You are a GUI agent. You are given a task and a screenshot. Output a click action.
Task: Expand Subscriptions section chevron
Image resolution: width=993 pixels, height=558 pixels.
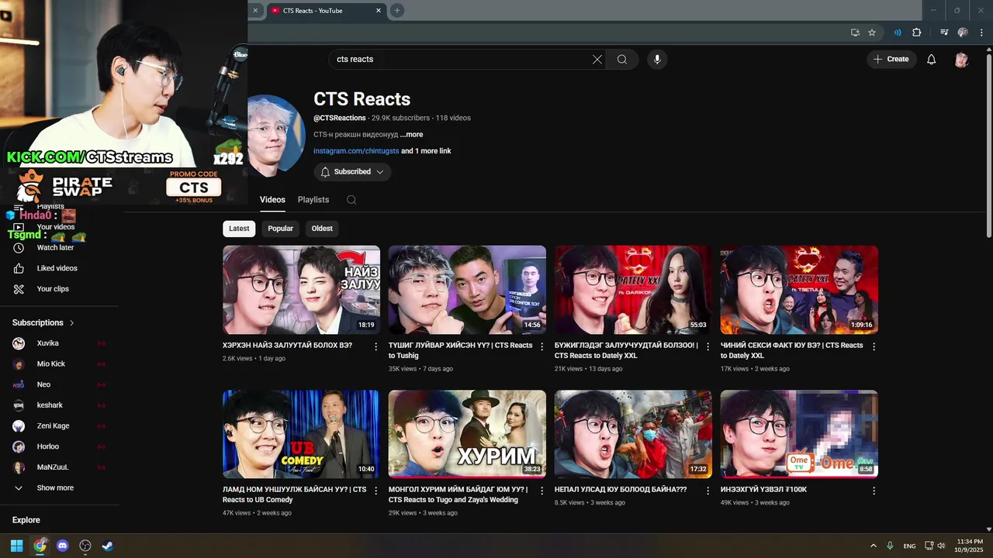point(72,323)
